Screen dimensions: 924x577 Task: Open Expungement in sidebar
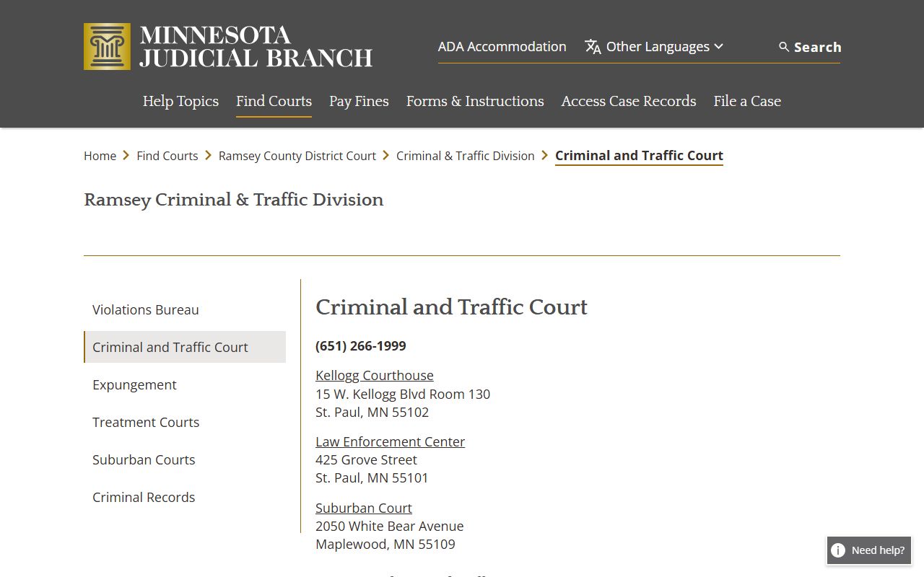click(185, 384)
